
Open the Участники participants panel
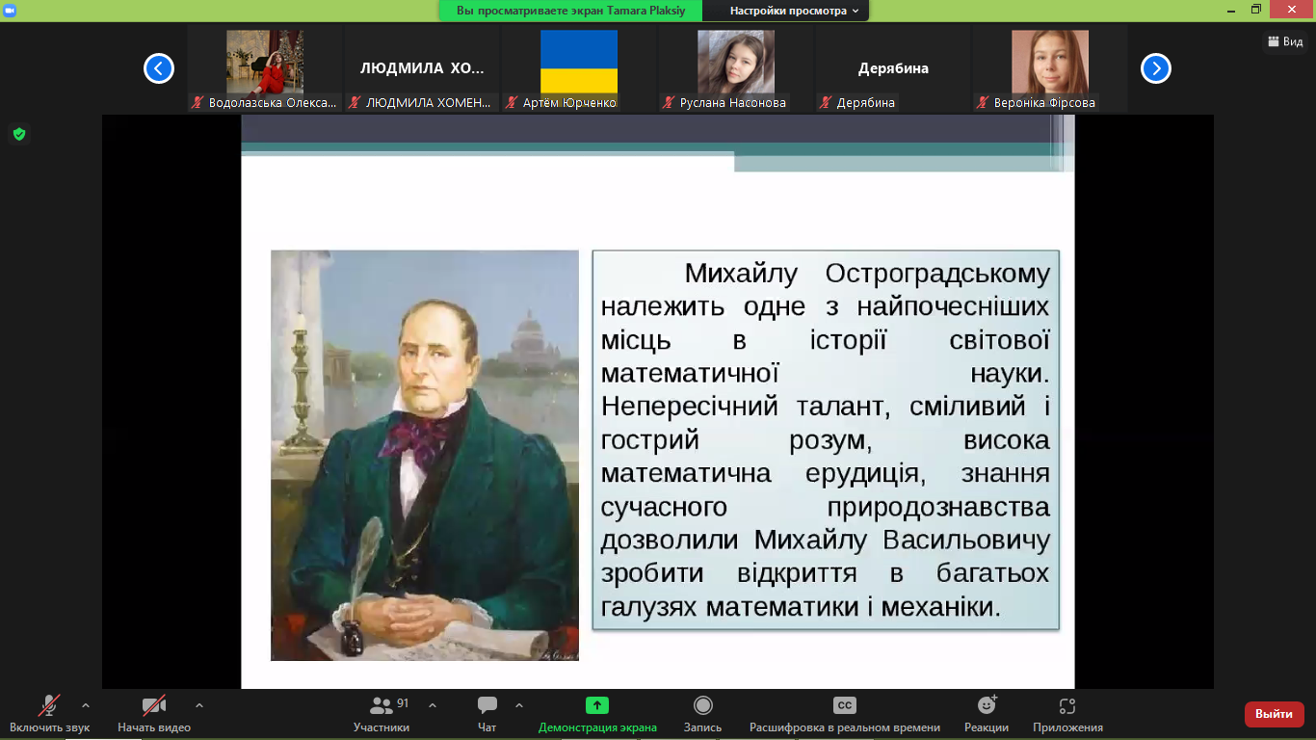[382, 714]
